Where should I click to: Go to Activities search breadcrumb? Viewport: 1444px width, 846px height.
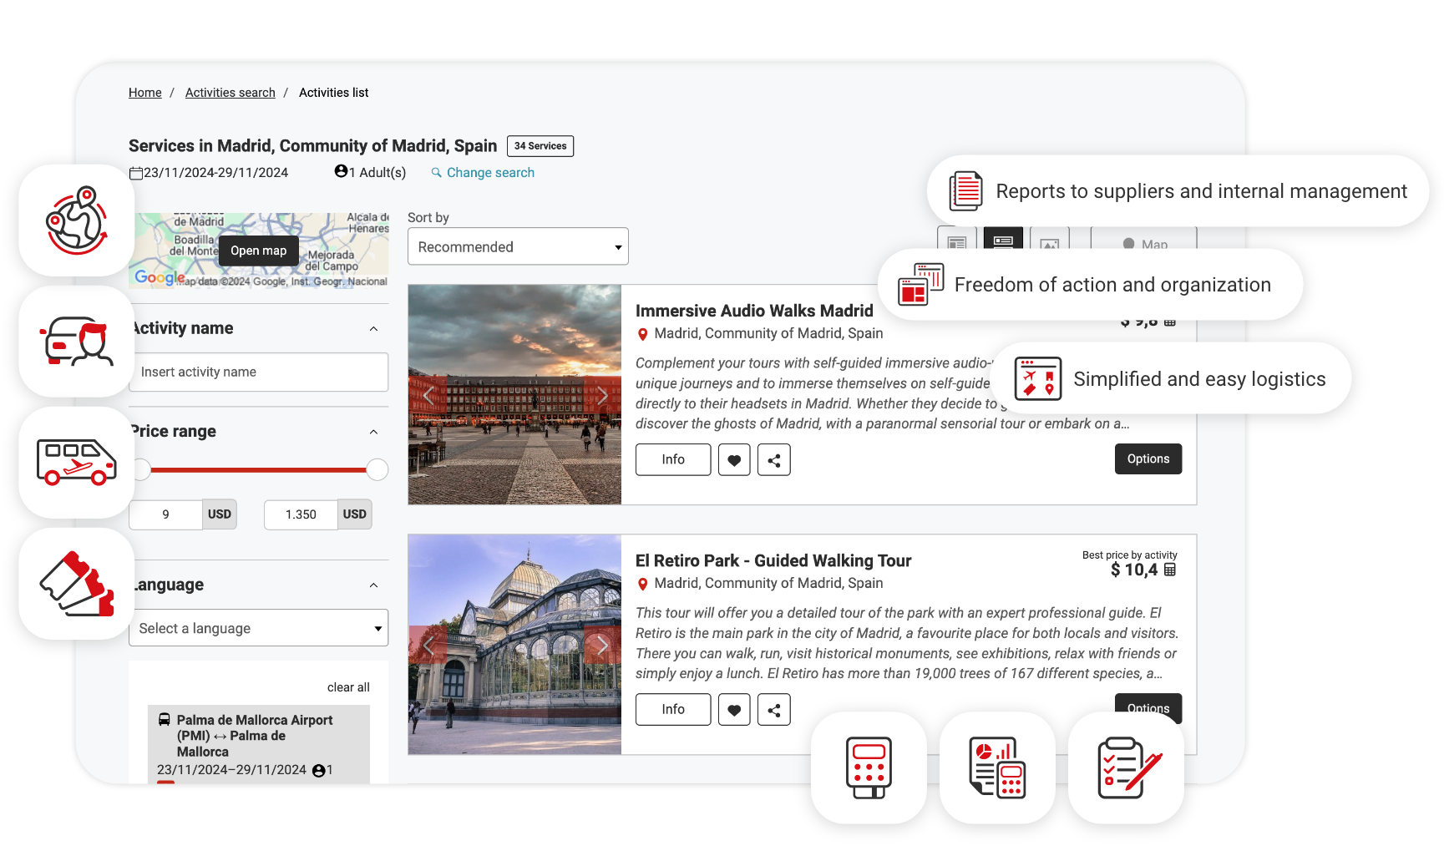230,93
